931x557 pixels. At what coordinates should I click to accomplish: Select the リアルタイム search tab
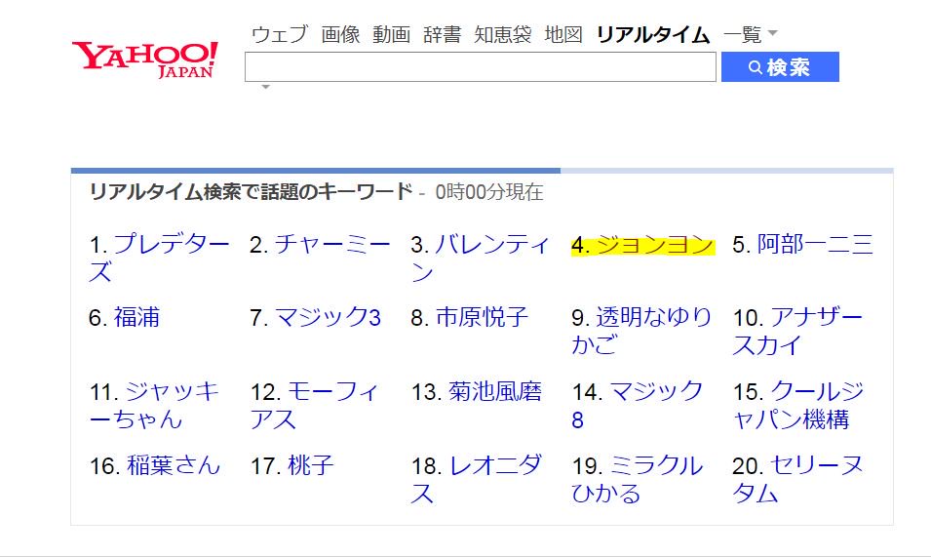[x=652, y=34]
